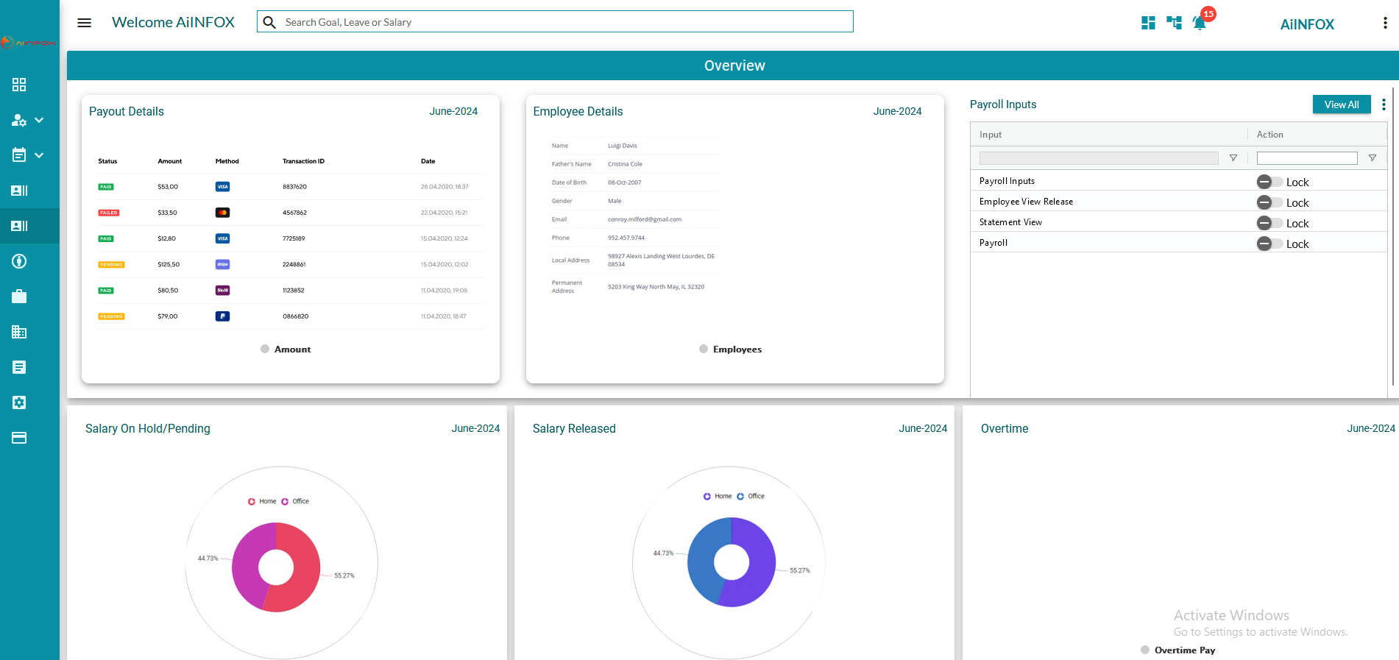1399x660 pixels.
Task: Click the phone number 952.457.9744
Action: [x=626, y=238]
